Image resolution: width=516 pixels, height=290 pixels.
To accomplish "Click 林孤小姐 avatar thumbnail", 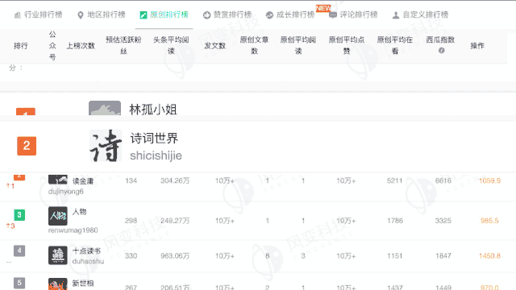I will 105,108.
